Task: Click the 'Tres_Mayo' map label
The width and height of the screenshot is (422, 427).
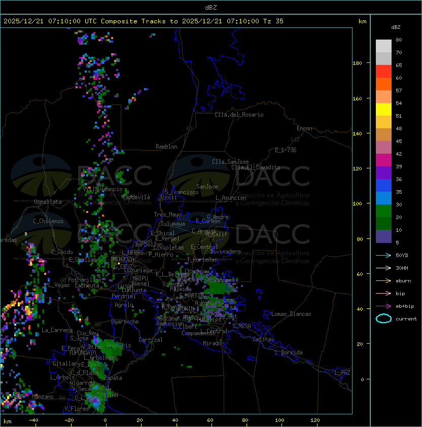Action: point(167,215)
